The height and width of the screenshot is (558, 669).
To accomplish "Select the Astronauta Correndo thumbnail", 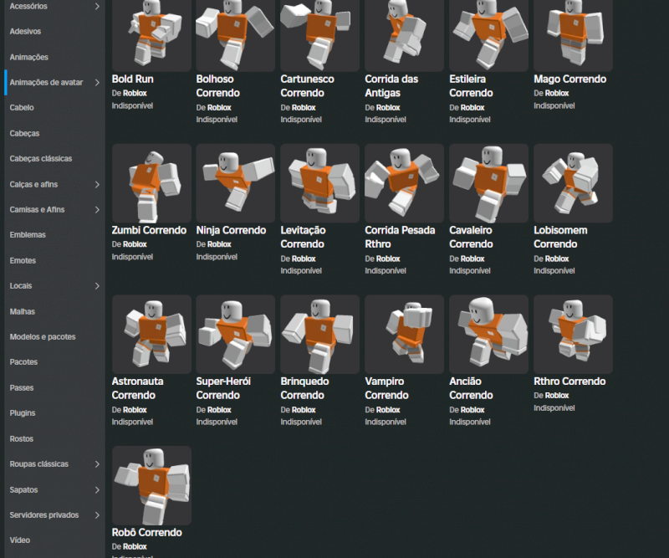I will (151, 334).
